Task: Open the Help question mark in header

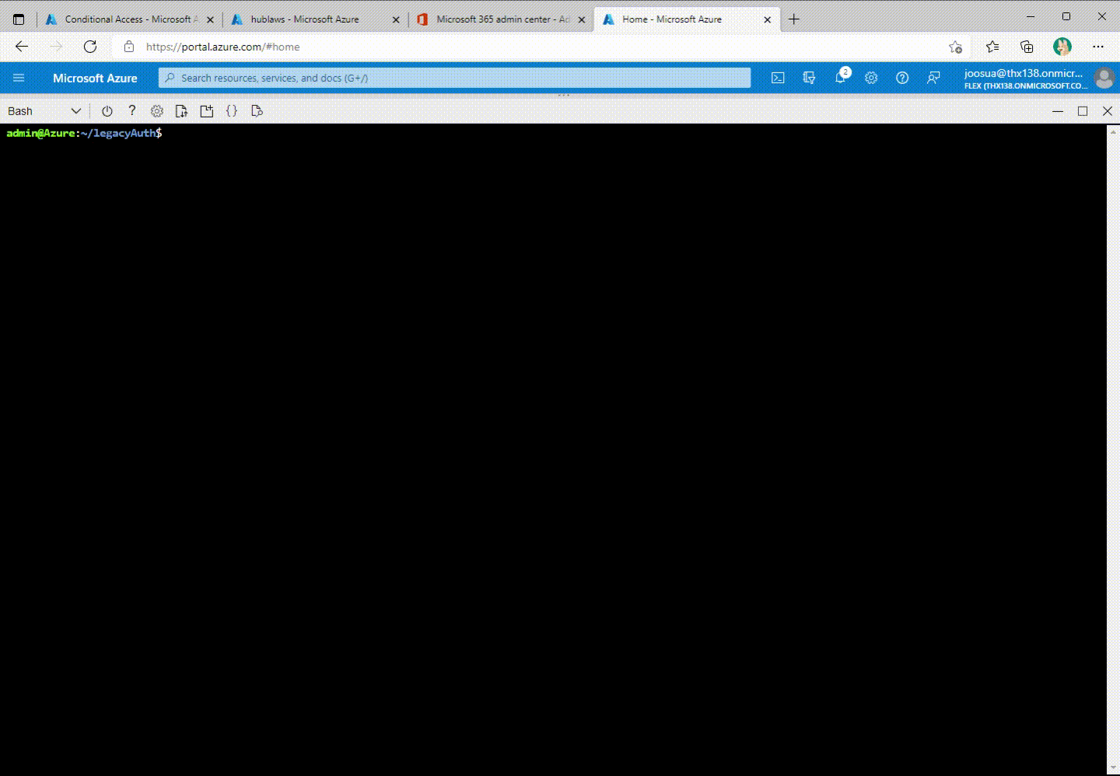Action: [902, 78]
